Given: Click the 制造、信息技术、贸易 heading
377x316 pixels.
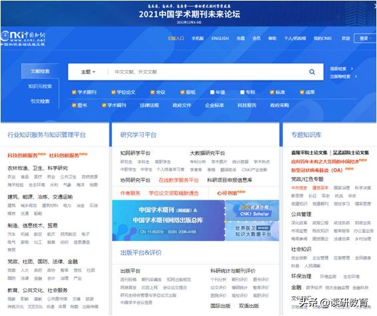Looking at the screenshot, I should pyautogui.click(x=33, y=226).
